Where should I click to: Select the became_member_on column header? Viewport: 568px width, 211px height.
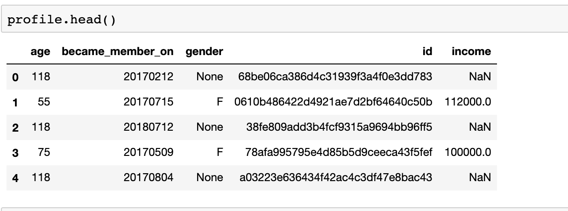point(118,52)
